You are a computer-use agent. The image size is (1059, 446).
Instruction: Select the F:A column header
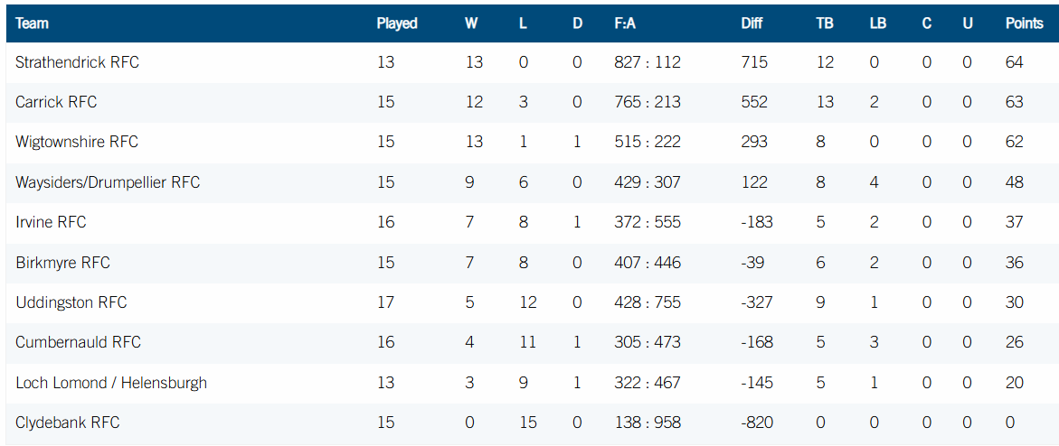(x=625, y=23)
